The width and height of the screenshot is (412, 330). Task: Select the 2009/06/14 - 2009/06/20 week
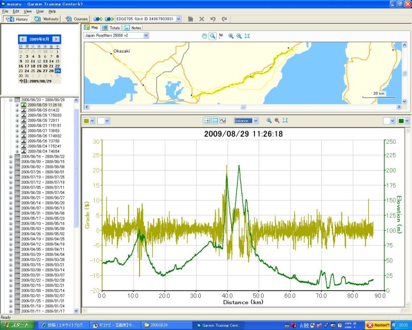coord(43,203)
